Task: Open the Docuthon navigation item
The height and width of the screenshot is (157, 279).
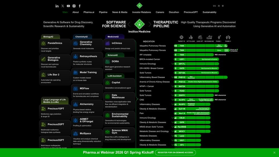Action: (174, 12)
